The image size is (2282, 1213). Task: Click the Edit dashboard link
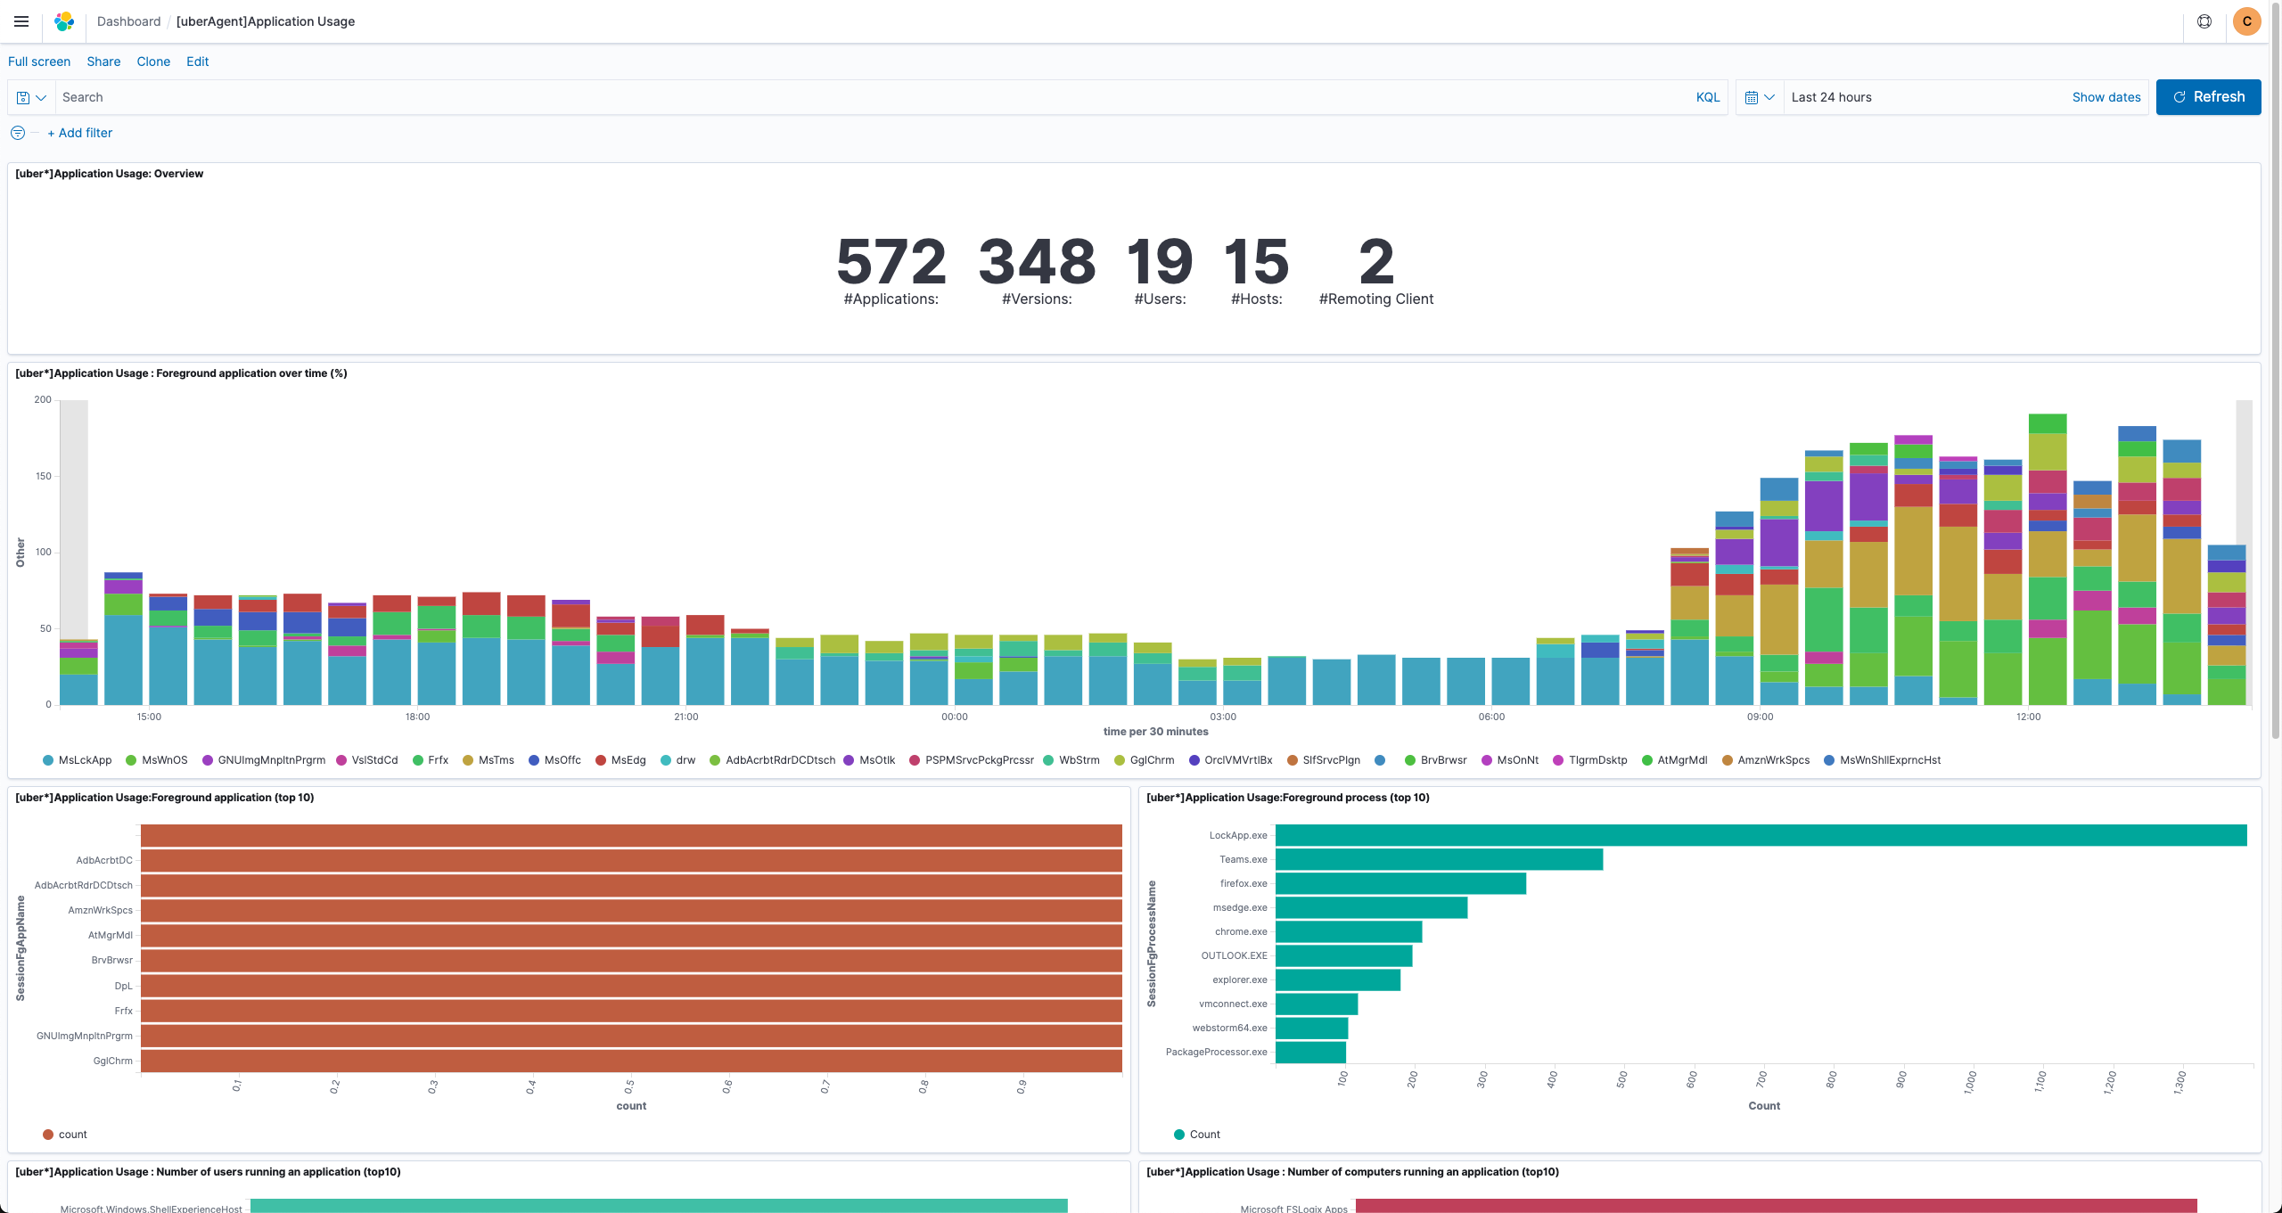coord(197,61)
